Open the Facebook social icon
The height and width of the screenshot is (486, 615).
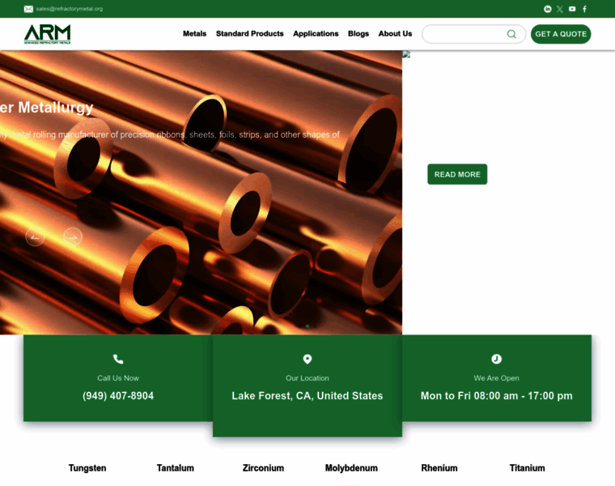(584, 9)
